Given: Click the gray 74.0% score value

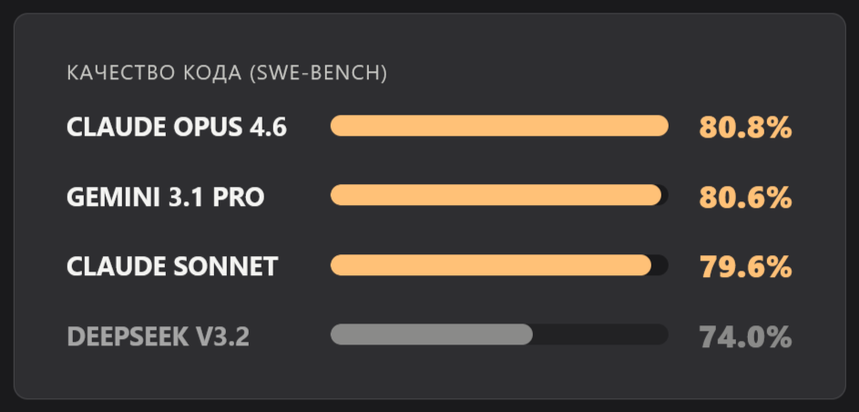Looking at the screenshot, I should pos(746,337).
